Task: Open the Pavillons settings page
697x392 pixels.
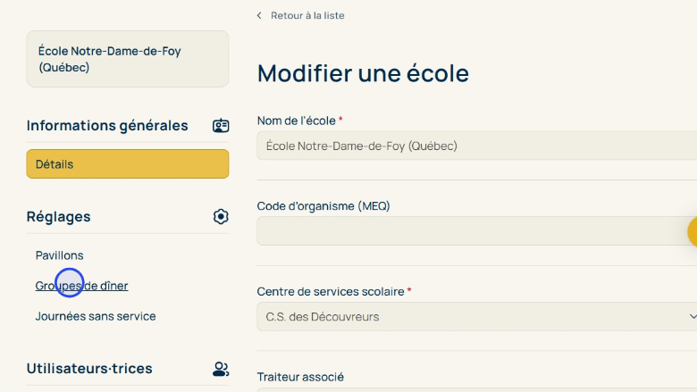Action: (60, 255)
